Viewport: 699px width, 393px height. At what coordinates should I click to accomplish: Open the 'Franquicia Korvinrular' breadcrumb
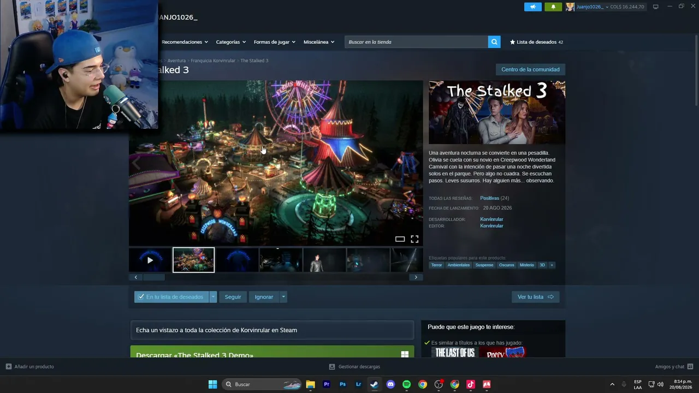click(x=213, y=61)
